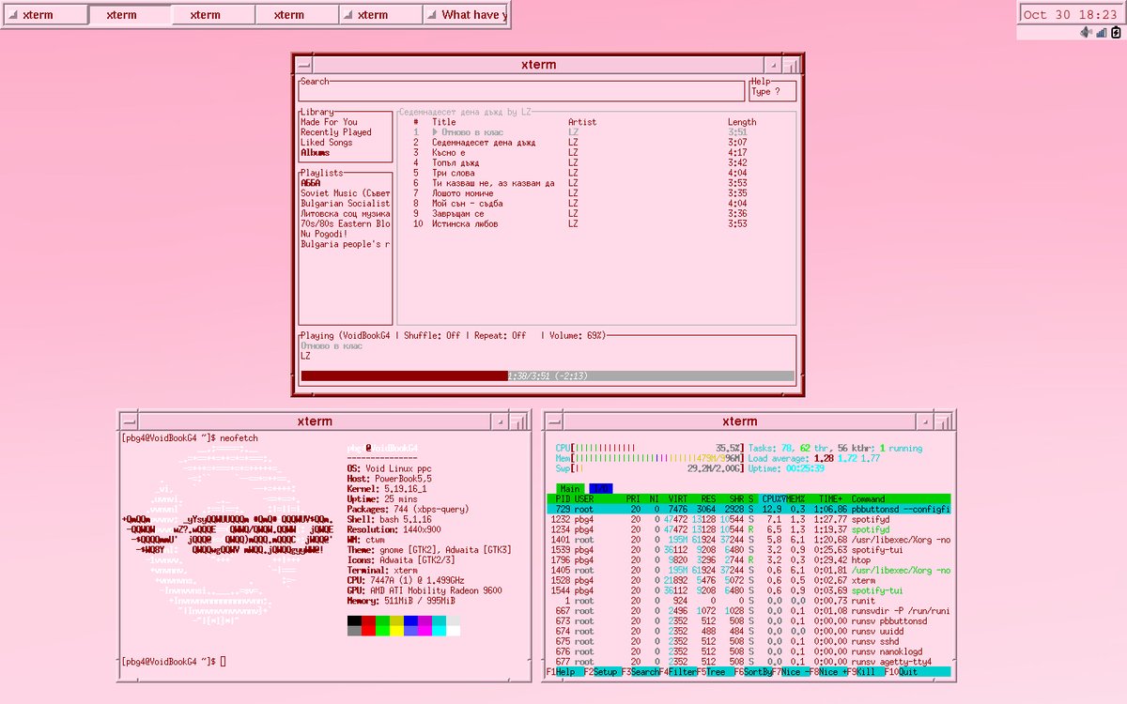This screenshot has width=1127, height=704.
Task: Select Albums in Library
Action: tap(315, 153)
